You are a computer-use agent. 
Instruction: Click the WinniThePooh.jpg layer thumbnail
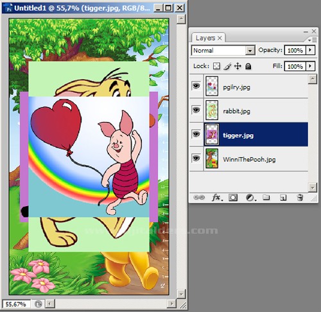click(x=212, y=159)
